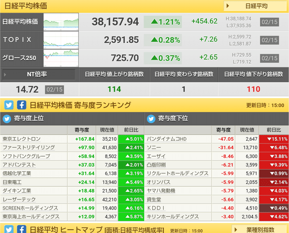289x233 pixels.
Task: Click the +454.62 point change
Action: tap(204, 21)
